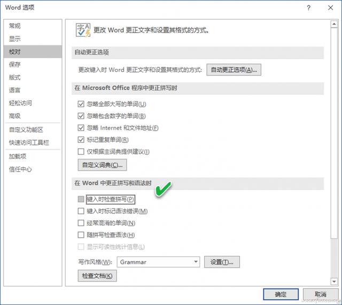Cancel the dialog with 取消
This screenshot has height=305, width=342.
pos(321,294)
